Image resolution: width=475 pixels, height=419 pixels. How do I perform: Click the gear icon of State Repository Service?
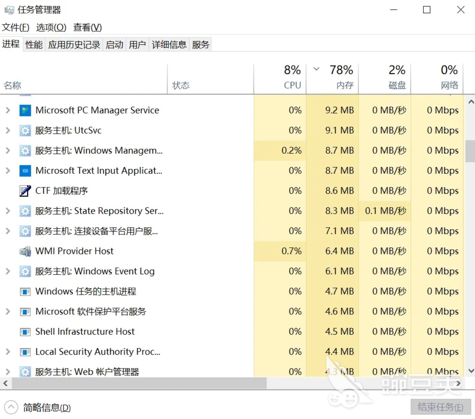click(x=25, y=211)
